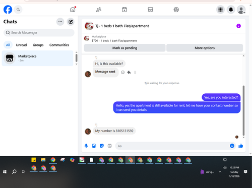Click the chat list scrollbar thumb
Screen dimensions: 252x188
click(77, 58)
